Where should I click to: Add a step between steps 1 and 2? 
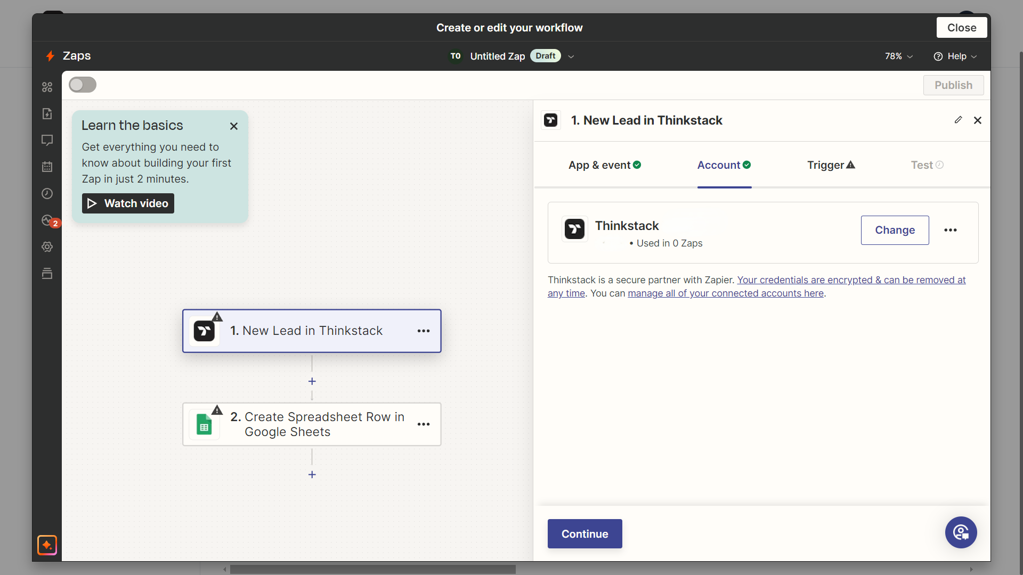click(312, 381)
